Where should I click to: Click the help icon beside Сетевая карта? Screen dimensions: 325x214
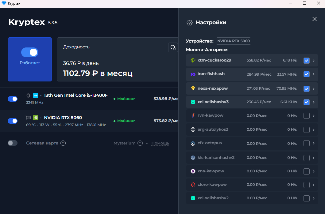click(63, 143)
